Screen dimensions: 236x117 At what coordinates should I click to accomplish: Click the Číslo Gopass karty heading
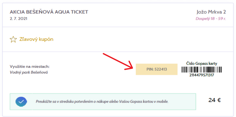202,64
